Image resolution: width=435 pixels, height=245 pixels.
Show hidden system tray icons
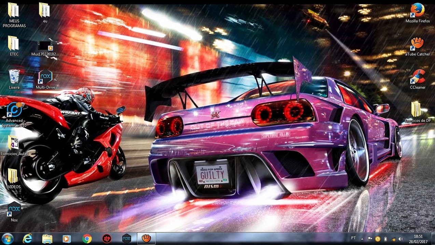pyautogui.click(x=362, y=239)
